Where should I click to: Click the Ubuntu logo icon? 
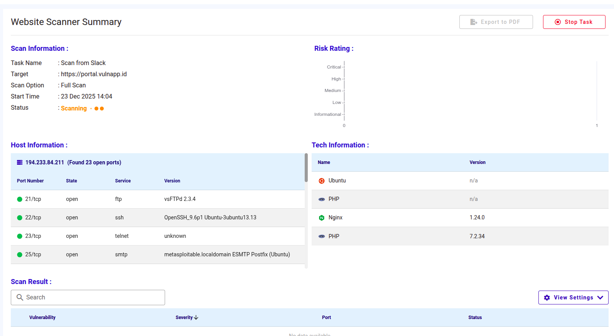(321, 181)
